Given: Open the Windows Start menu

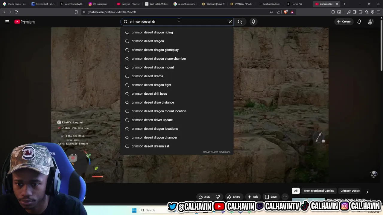Looking at the screenshot, I should [134, 210].
